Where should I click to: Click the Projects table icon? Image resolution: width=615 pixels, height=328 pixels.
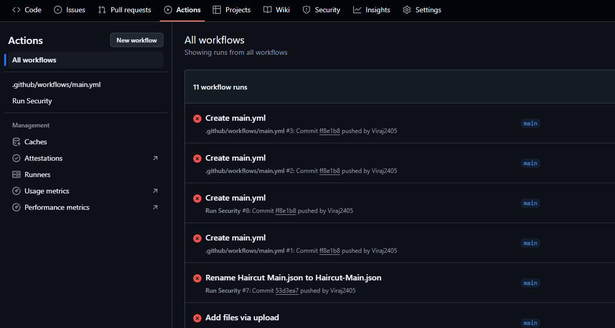click(217, 10)
